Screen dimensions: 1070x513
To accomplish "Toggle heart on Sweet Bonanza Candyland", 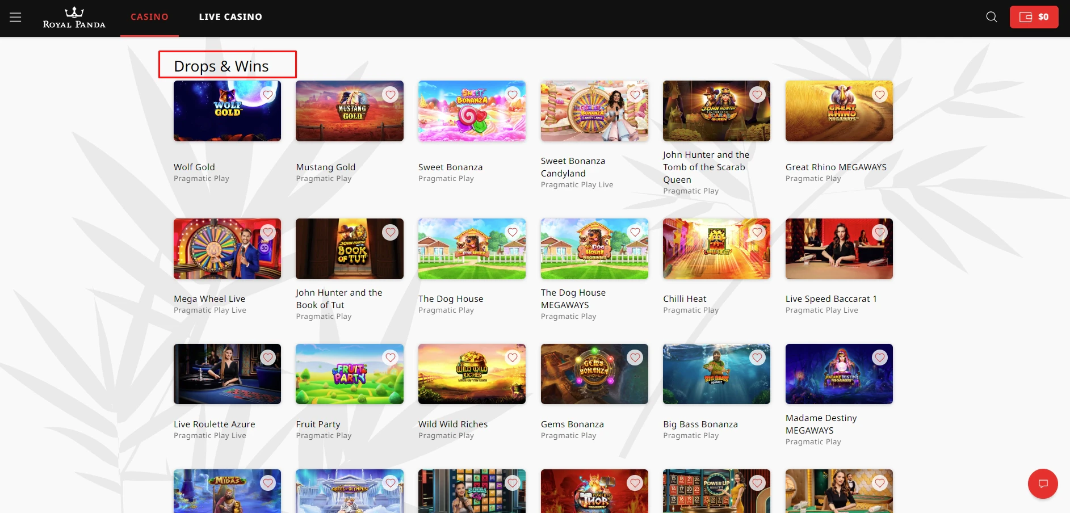I will tap(635, 95).
